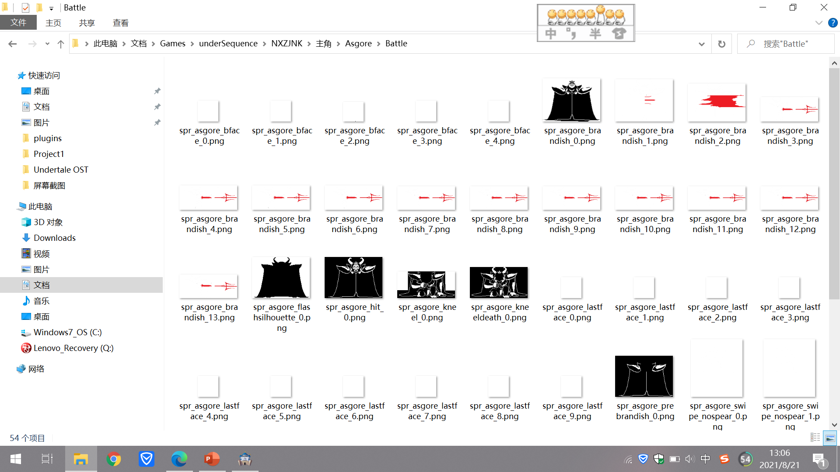
Task: Go to Games in the breadcrumb path
Action: 172,44
